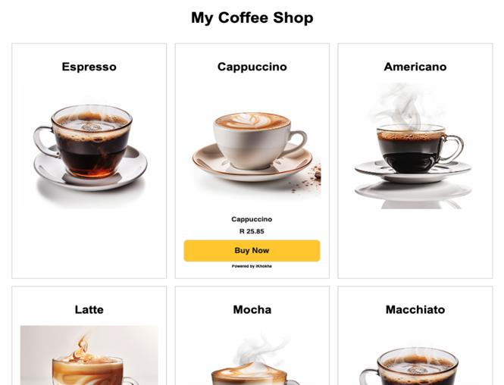Click the Mocha card heading
Screen dimensions: 504x385
pos(252,309)
